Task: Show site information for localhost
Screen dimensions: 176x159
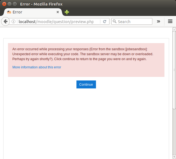Action: click(x=13, y=21)
